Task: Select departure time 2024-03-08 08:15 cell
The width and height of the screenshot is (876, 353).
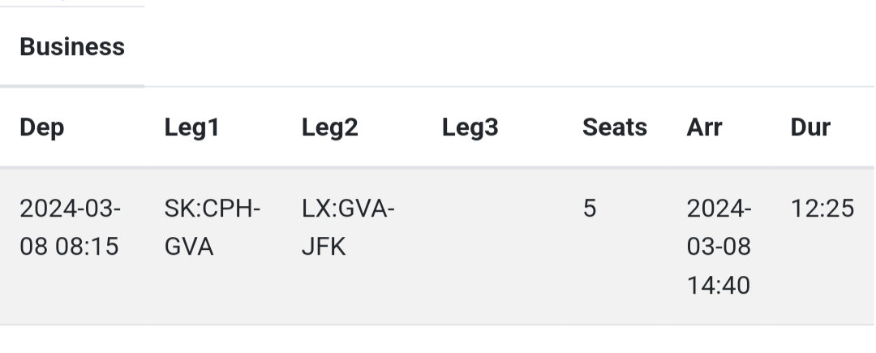Action: tap(70, 227)
